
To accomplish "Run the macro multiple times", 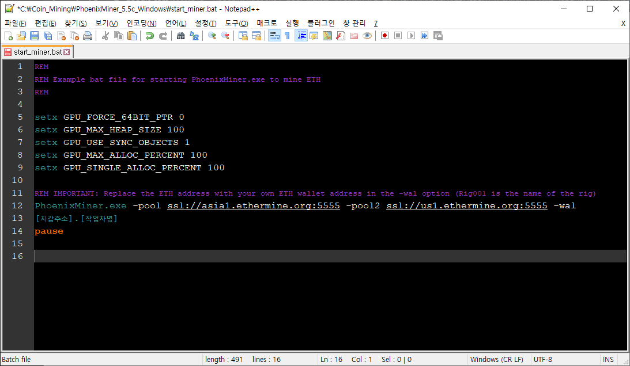I will click(x=424, y=36).
